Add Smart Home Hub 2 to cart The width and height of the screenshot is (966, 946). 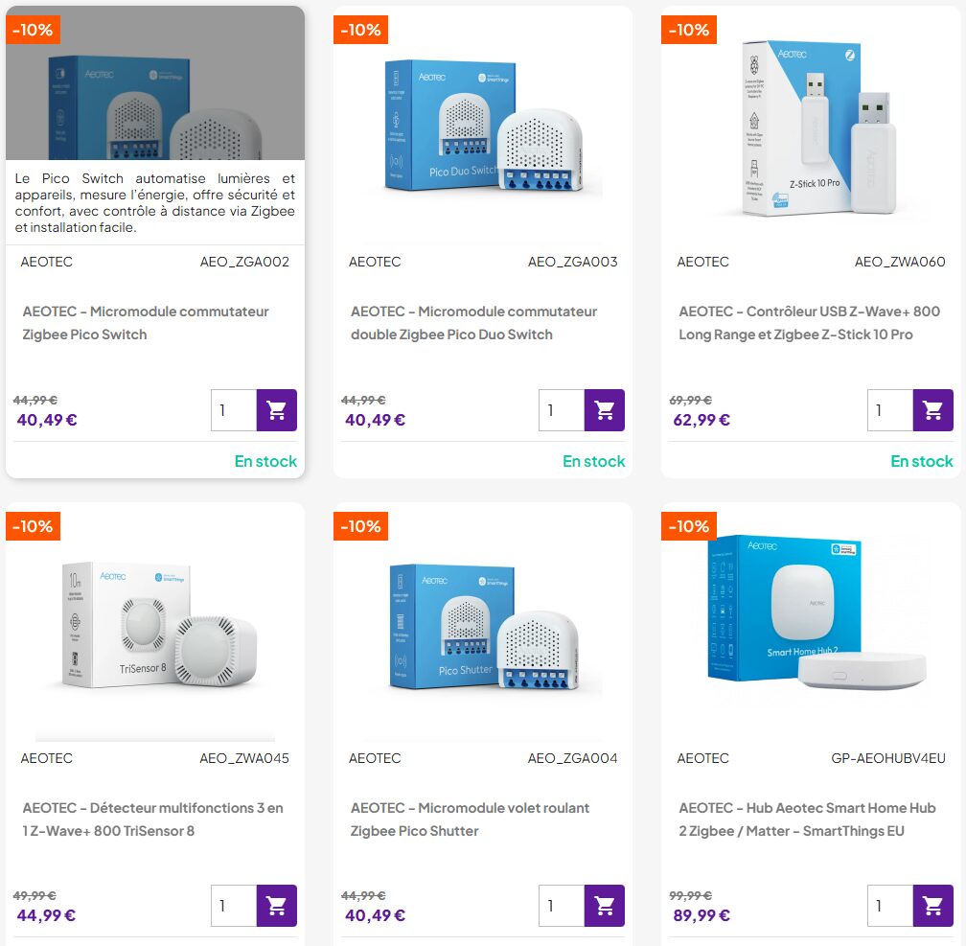pyautogui.click(x=932, y=906)
